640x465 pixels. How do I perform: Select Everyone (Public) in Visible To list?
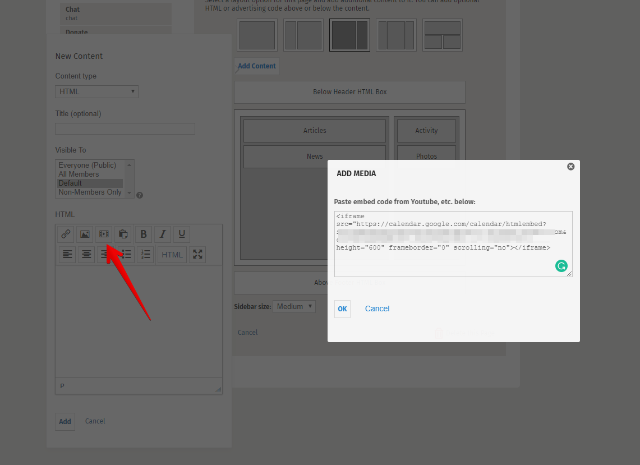(88, 165)
